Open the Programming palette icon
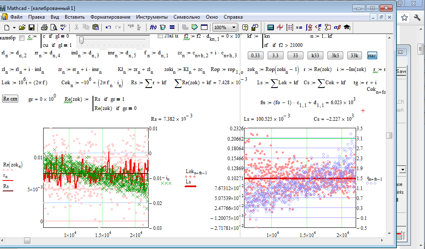The image size is (425, 249). pyautogui.click(x=328, y=27)
